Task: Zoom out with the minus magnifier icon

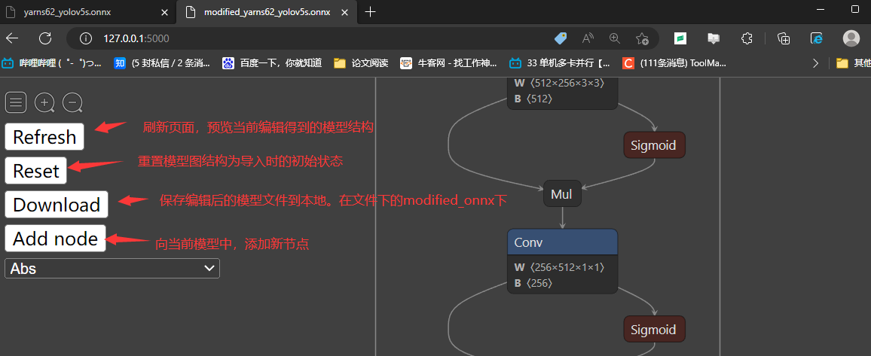Action: click(72, 102)
